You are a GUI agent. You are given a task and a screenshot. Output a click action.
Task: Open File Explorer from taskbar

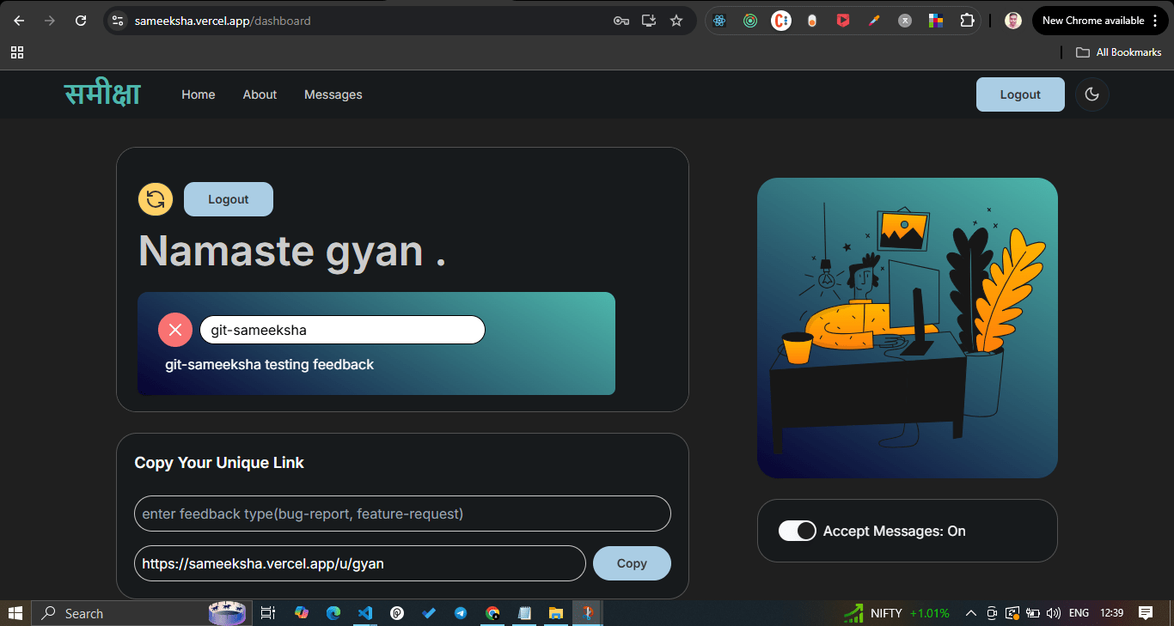point(556,613)
